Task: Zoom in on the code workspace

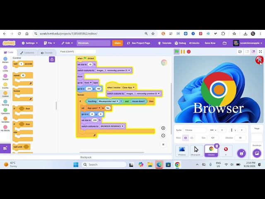Action: (163, 128)
